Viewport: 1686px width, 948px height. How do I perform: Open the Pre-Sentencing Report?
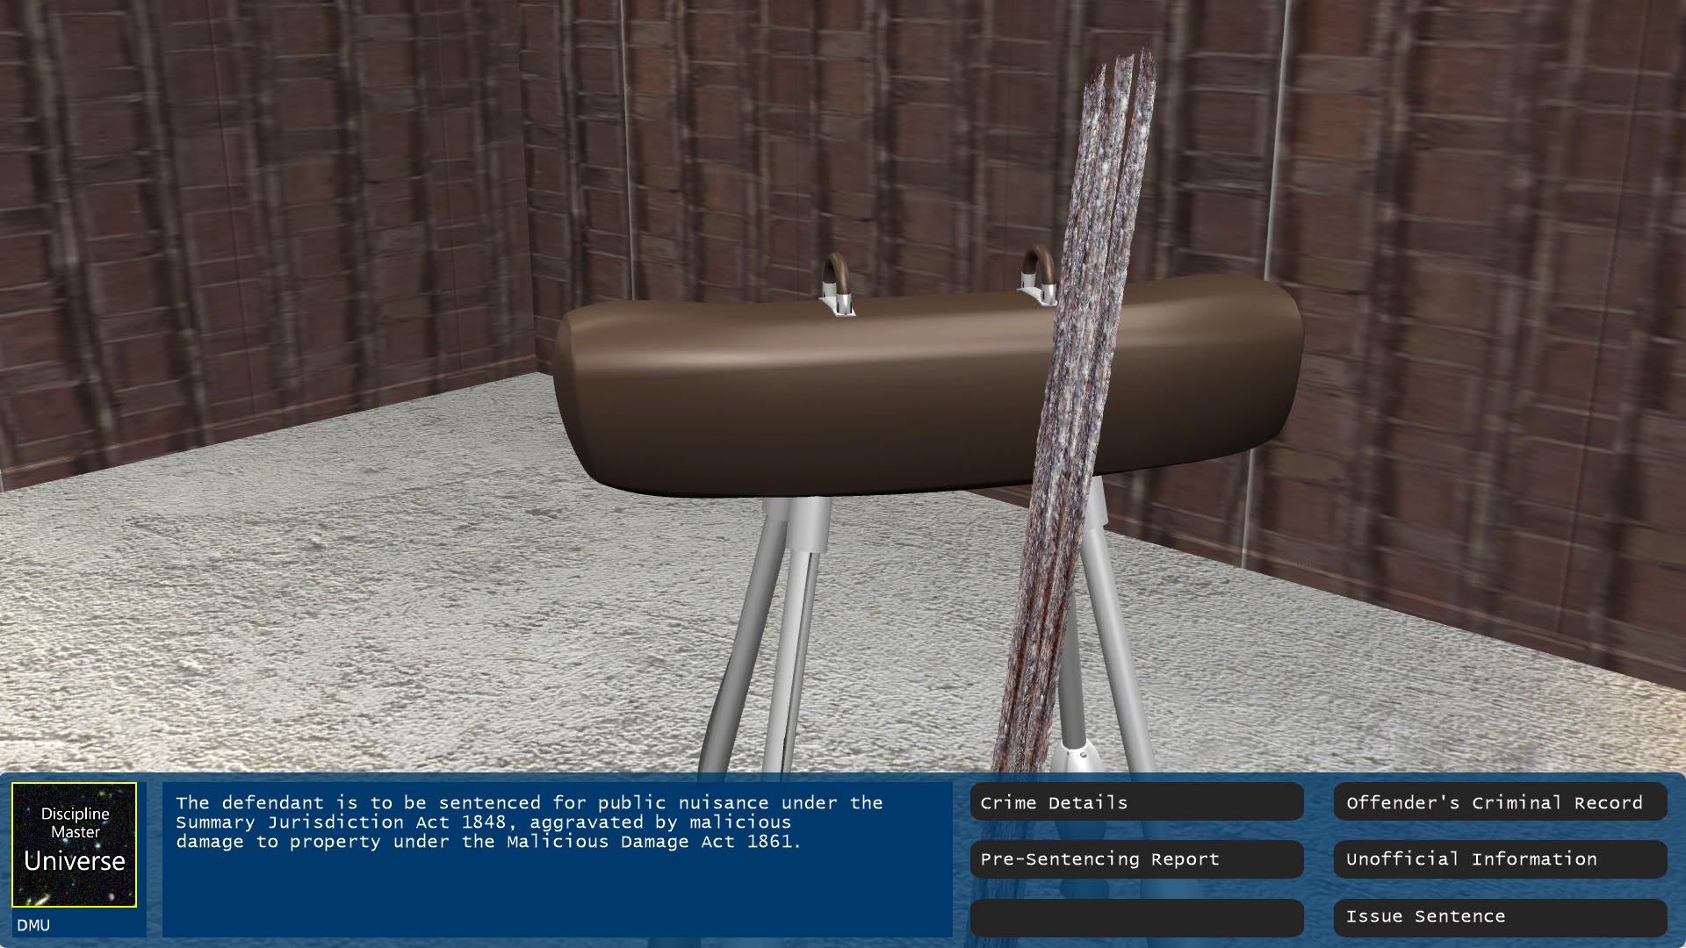coord(1136,859)
